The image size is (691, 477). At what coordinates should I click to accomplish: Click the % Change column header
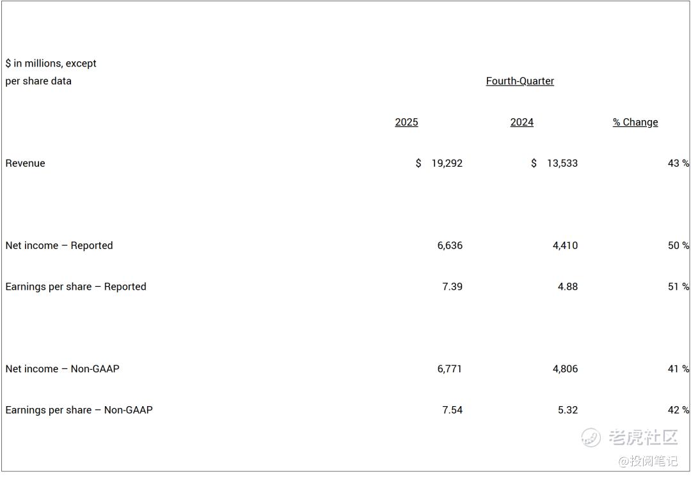tap(635, 122)
